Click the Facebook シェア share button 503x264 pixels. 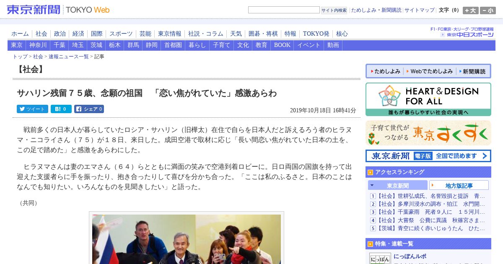(89, 109)
